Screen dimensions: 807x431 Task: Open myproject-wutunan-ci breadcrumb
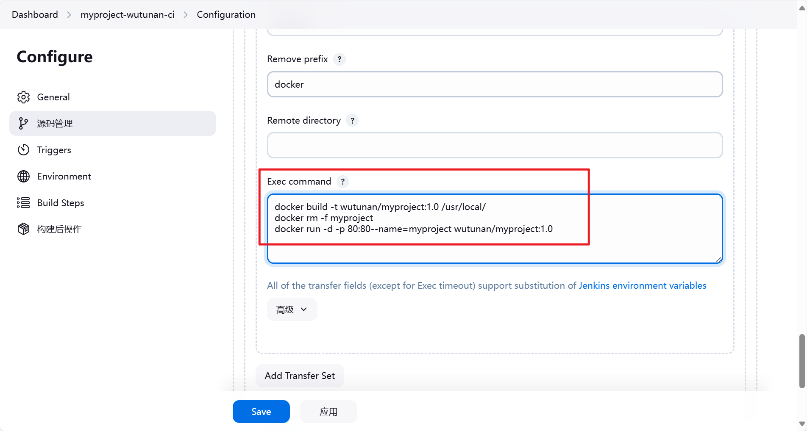pos(128,15)
